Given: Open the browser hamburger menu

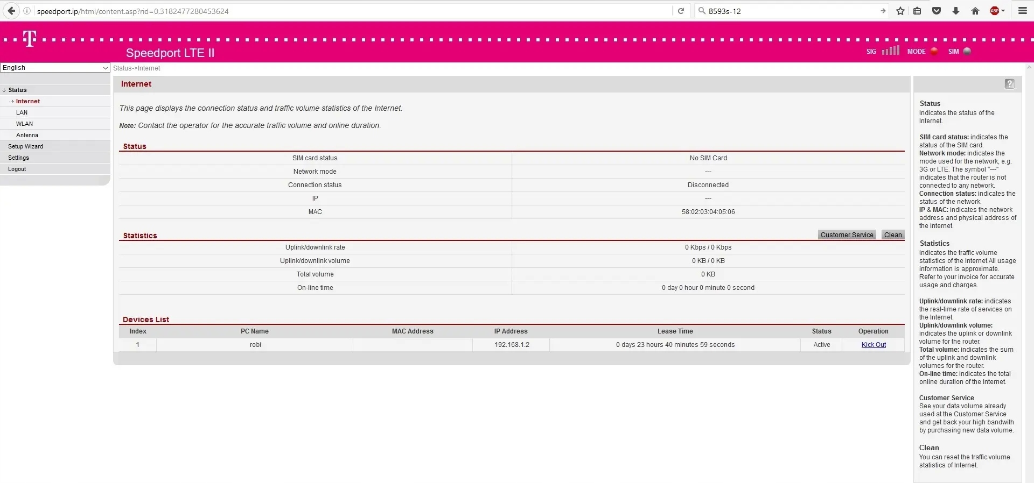Looking at the screenshot, I should (x=1023, y=11).
